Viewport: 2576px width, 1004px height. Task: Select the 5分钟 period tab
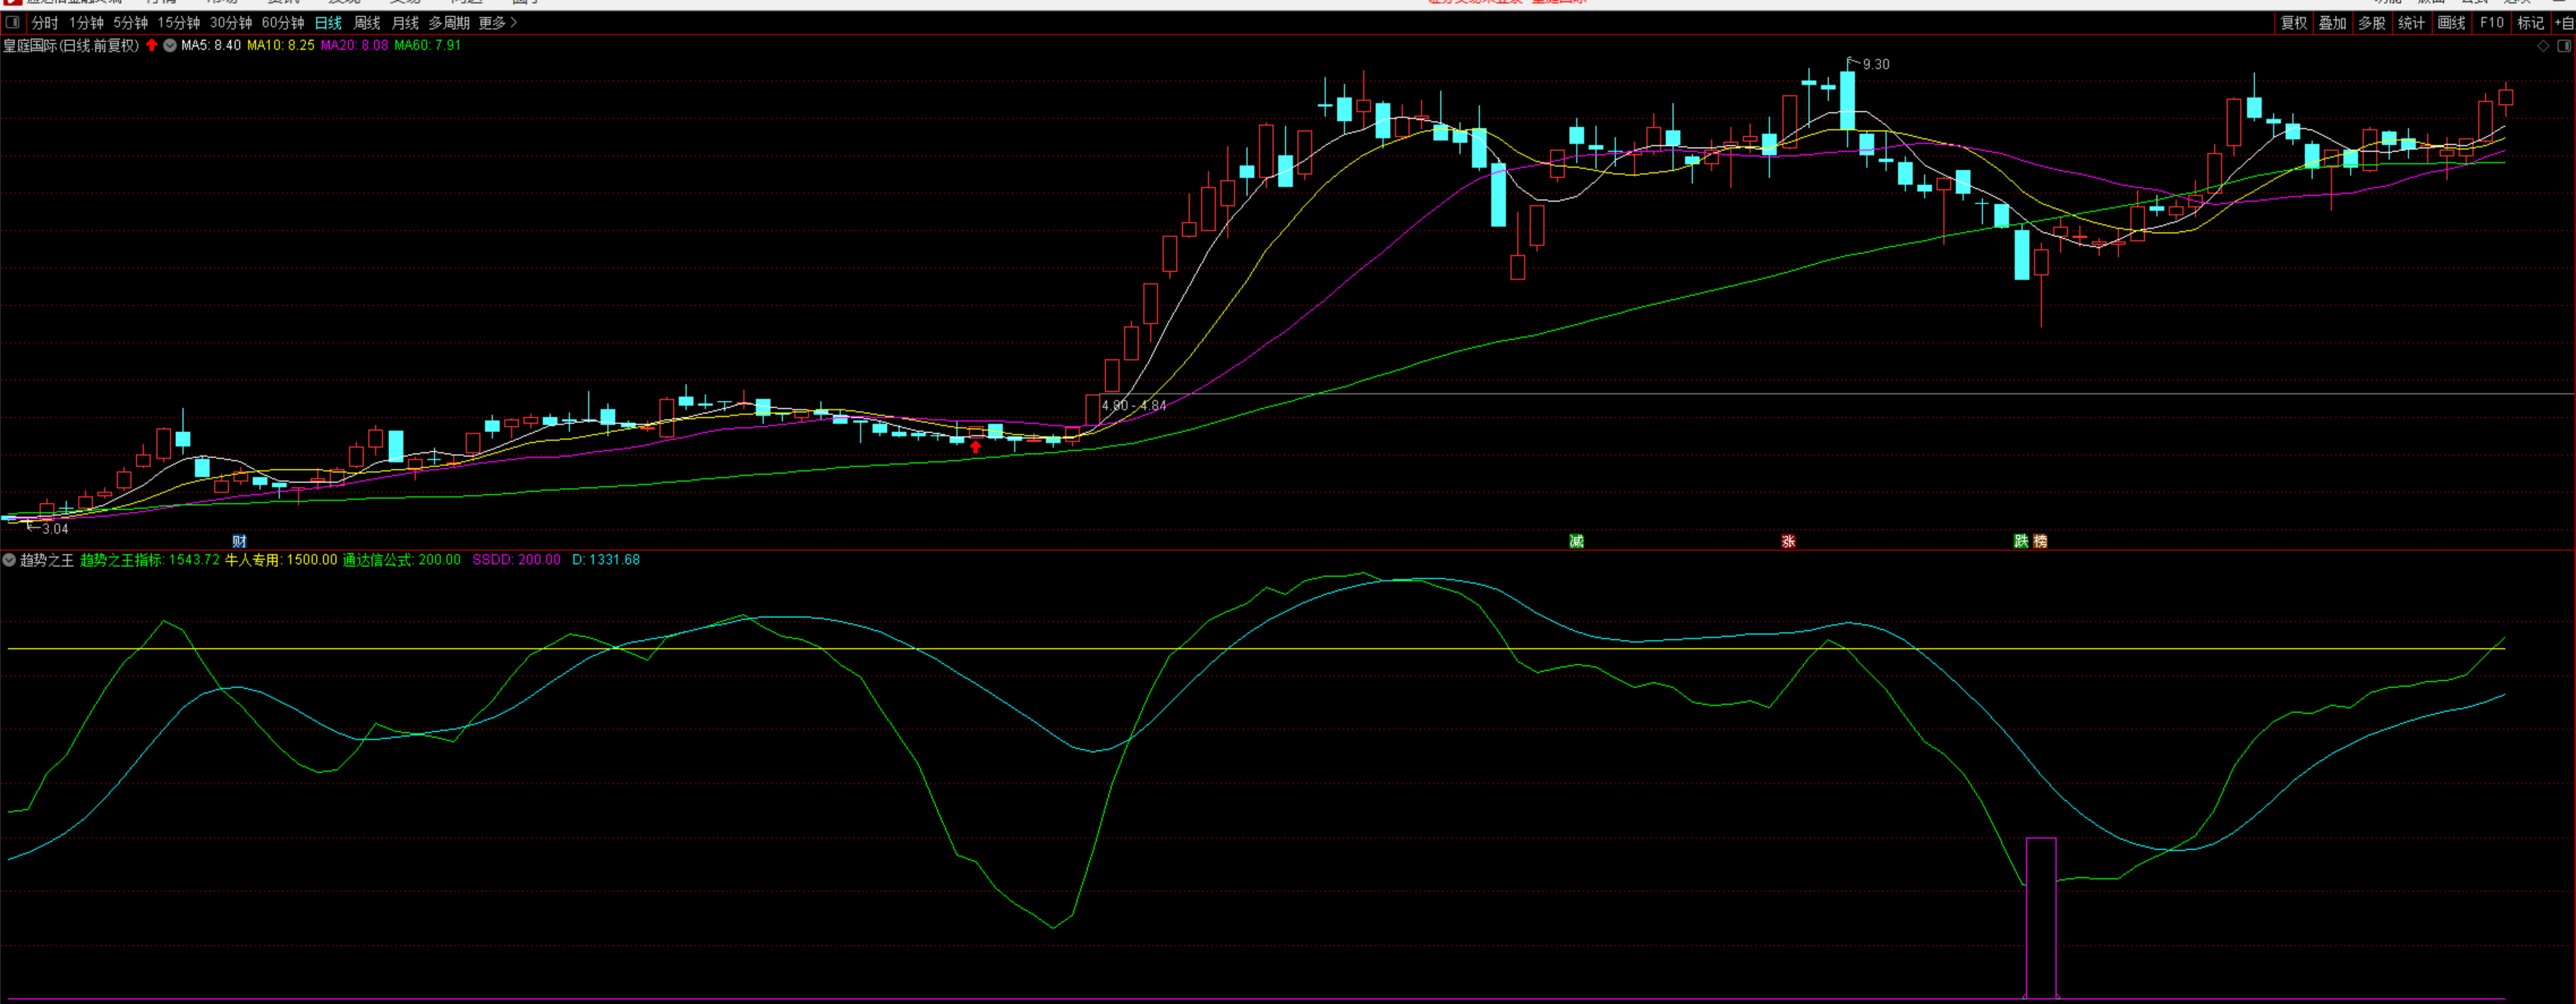click(130, 22)
